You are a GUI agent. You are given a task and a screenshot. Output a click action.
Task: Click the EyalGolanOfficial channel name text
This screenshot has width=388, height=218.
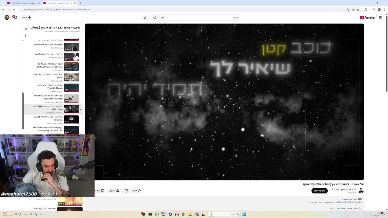pyautogui.click(x=56, y=58)
